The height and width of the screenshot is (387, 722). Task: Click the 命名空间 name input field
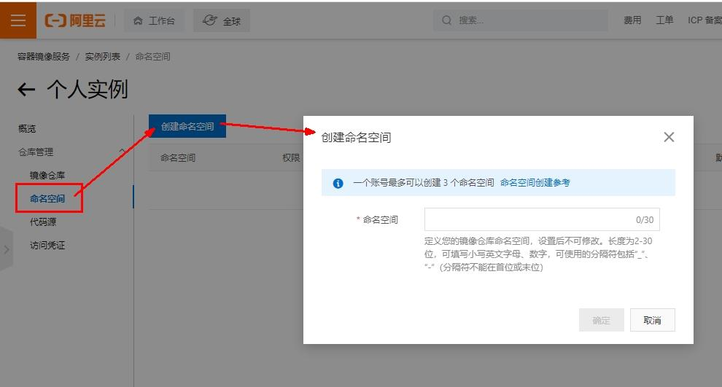click(x=542, y=219)
